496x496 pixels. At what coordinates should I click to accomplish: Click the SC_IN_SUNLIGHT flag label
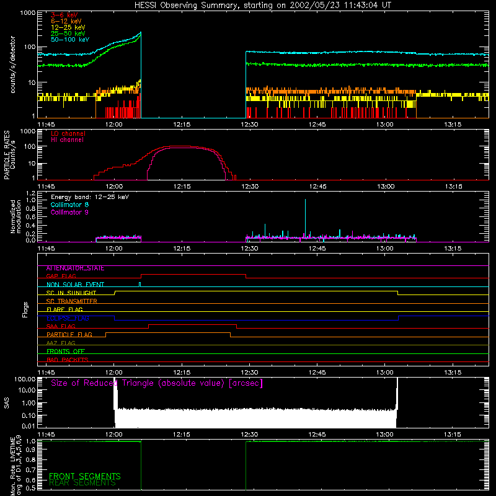71,293
